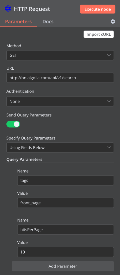The image size is (120, 275).
Task: Click the URL label text
Action: 10,68
